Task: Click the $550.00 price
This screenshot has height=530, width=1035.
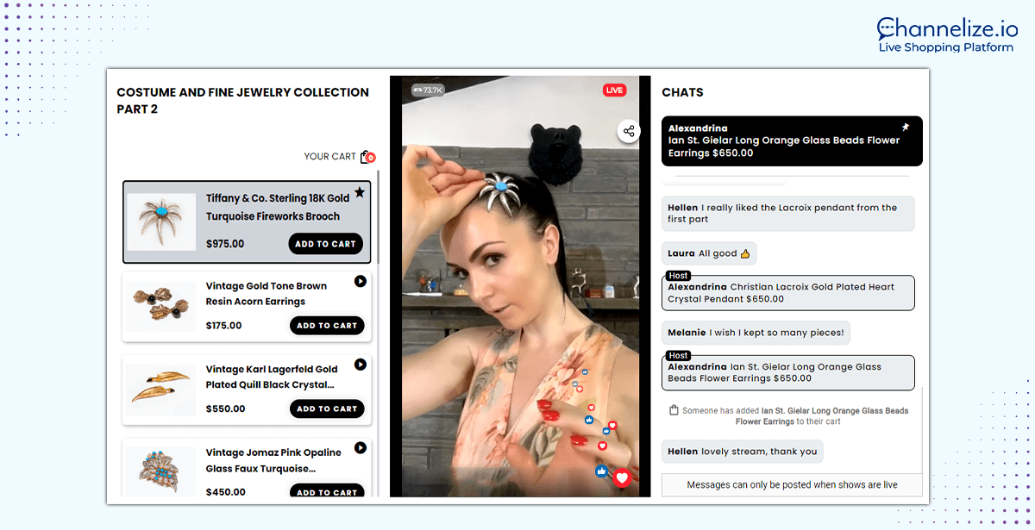Action: 225,409
